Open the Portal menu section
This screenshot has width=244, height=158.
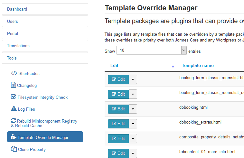tap(45, 33)
